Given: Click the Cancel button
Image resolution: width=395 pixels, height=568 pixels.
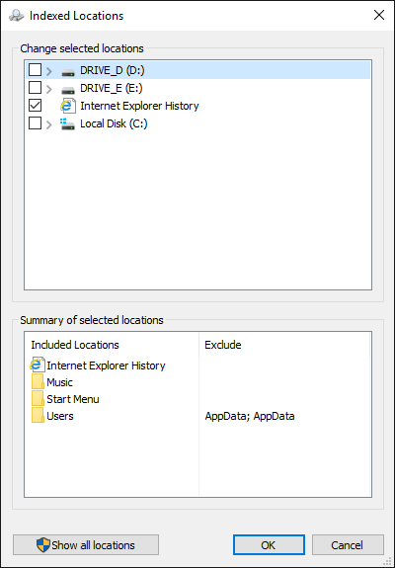Looking at the screenshot, I should point(348,545).
